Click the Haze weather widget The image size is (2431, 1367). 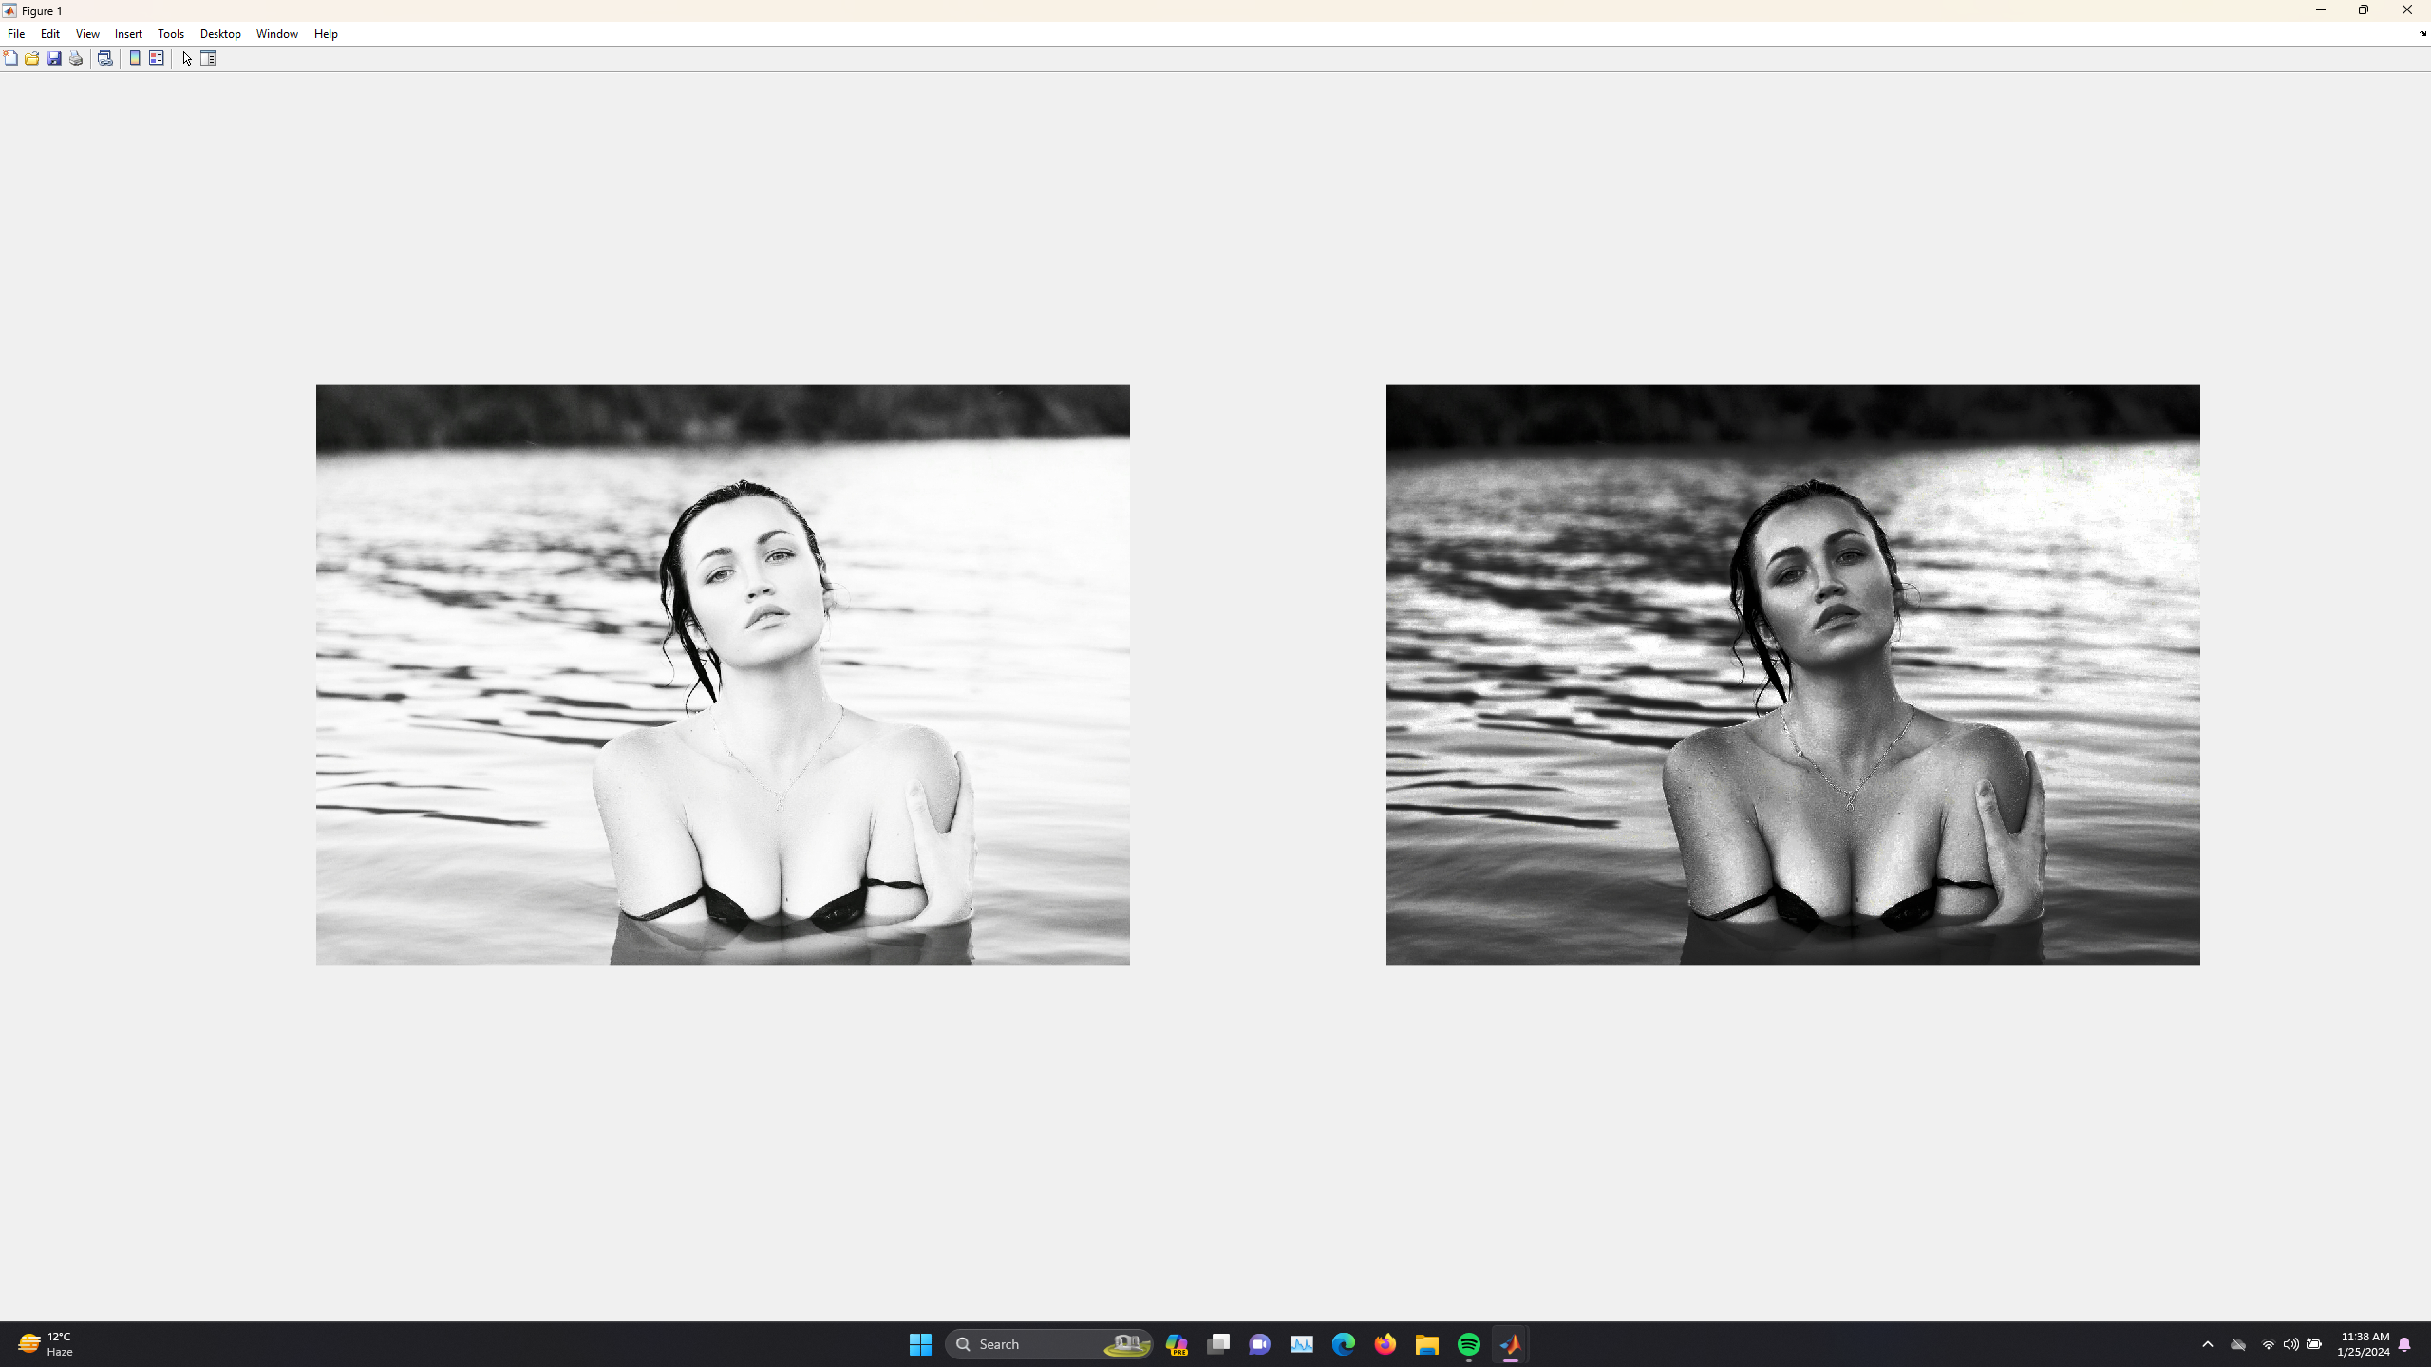pyautogui.click(x=45, y=1343)
